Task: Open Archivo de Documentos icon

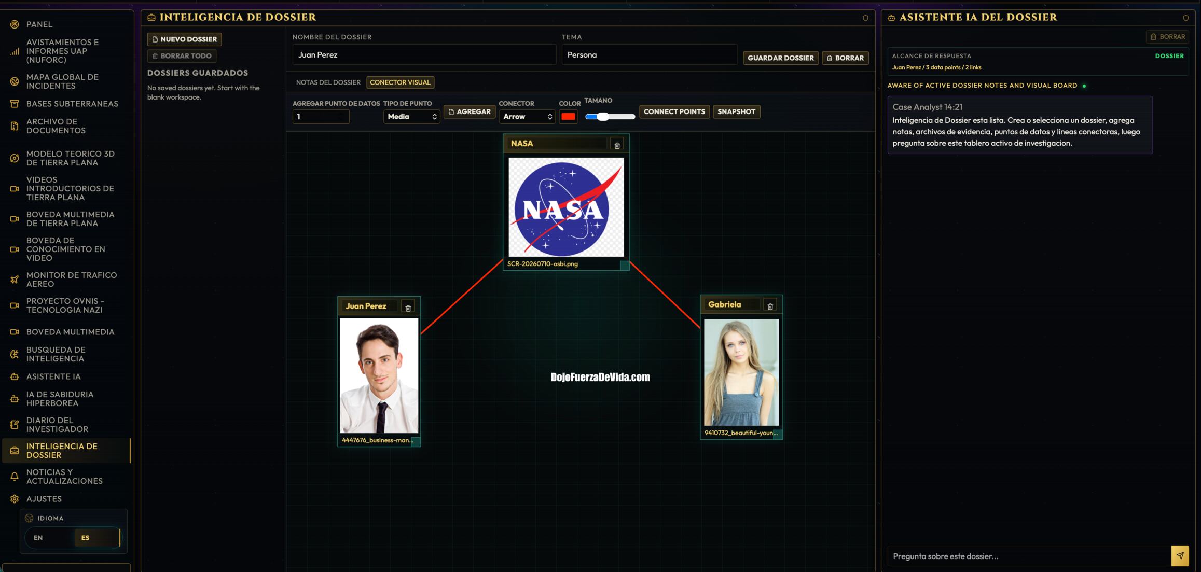Action: tap(15, 126)
